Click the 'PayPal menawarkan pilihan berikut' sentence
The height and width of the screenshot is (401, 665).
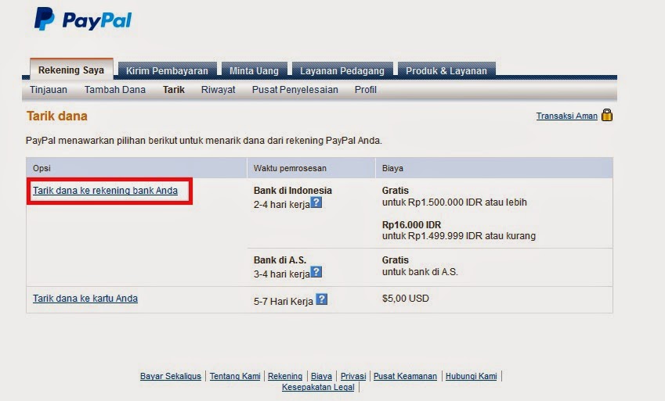tap(204, 141)
